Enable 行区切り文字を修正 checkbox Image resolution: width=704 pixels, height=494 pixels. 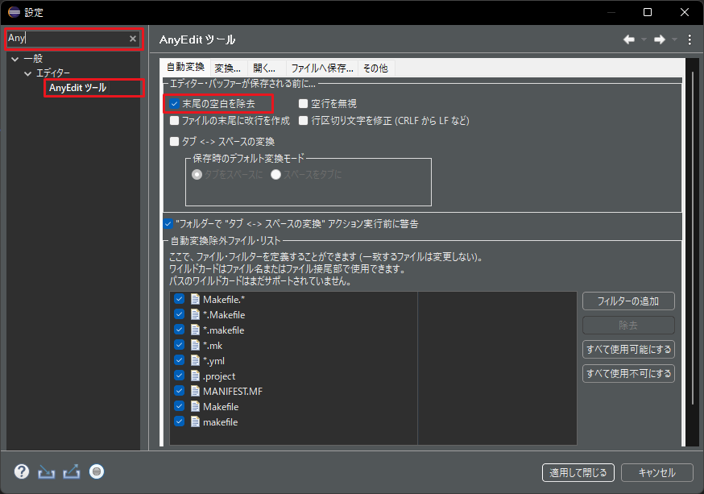click(x=303, y=120)
